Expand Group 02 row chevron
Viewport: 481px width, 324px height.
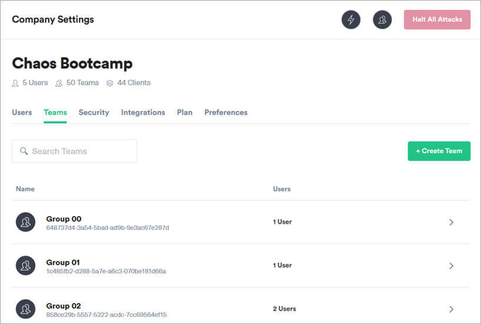point(451,309)
